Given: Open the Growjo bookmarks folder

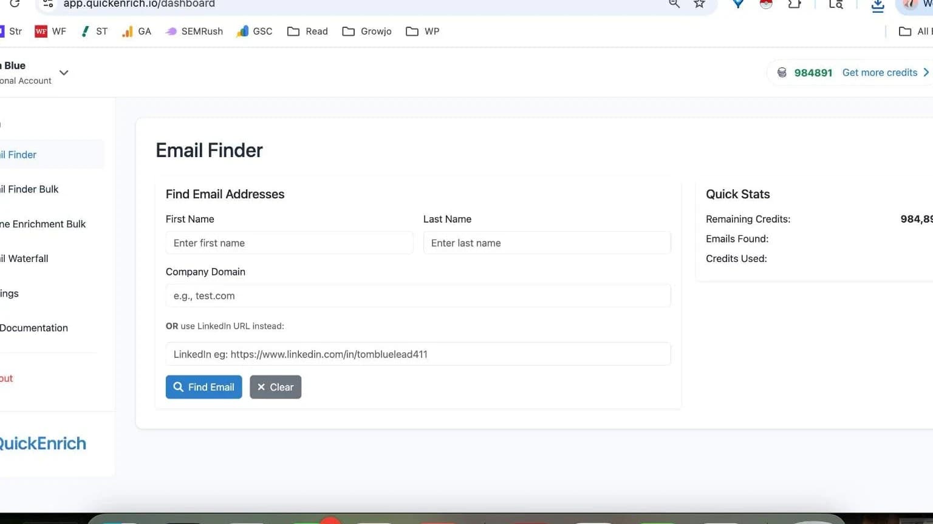Looking at the screenshot, I should click(x=367, y=32).
